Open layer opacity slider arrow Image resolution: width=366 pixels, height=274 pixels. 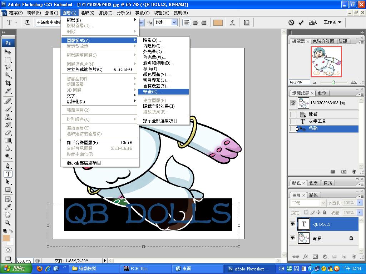point(360,203)
